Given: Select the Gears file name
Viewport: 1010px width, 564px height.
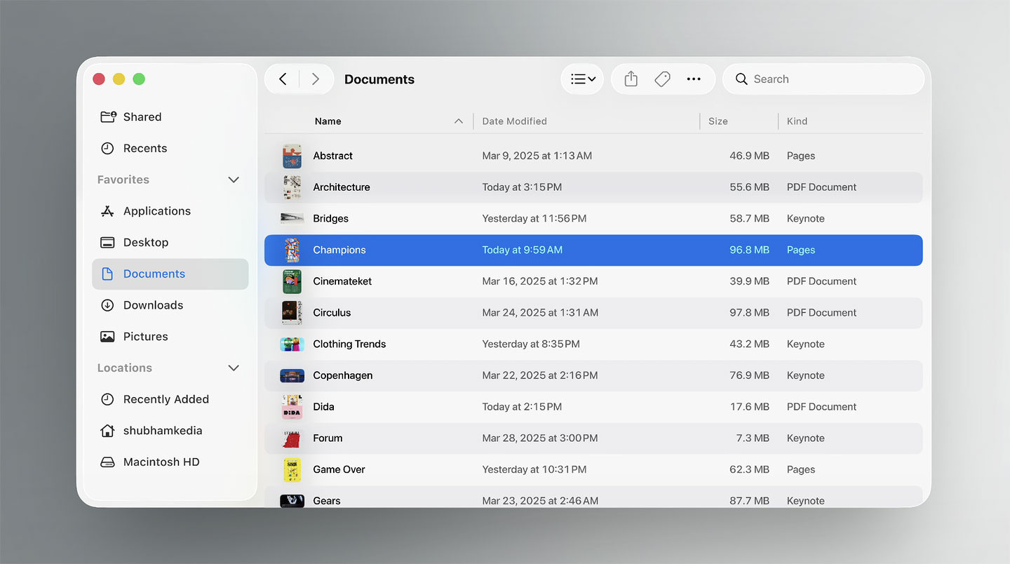Looking at the screenshot, I should (326, 501).
